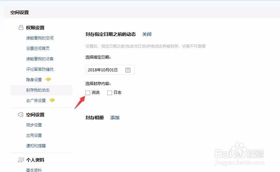This screenshot has height=172, width=280.
Task: Open 谁能看我的访客 settings
Action: tap(40, 59)
